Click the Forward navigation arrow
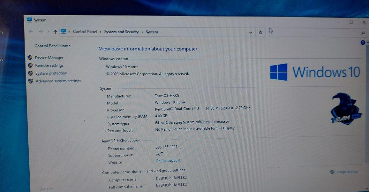The image size is (369, 192). tap(41, 32)
